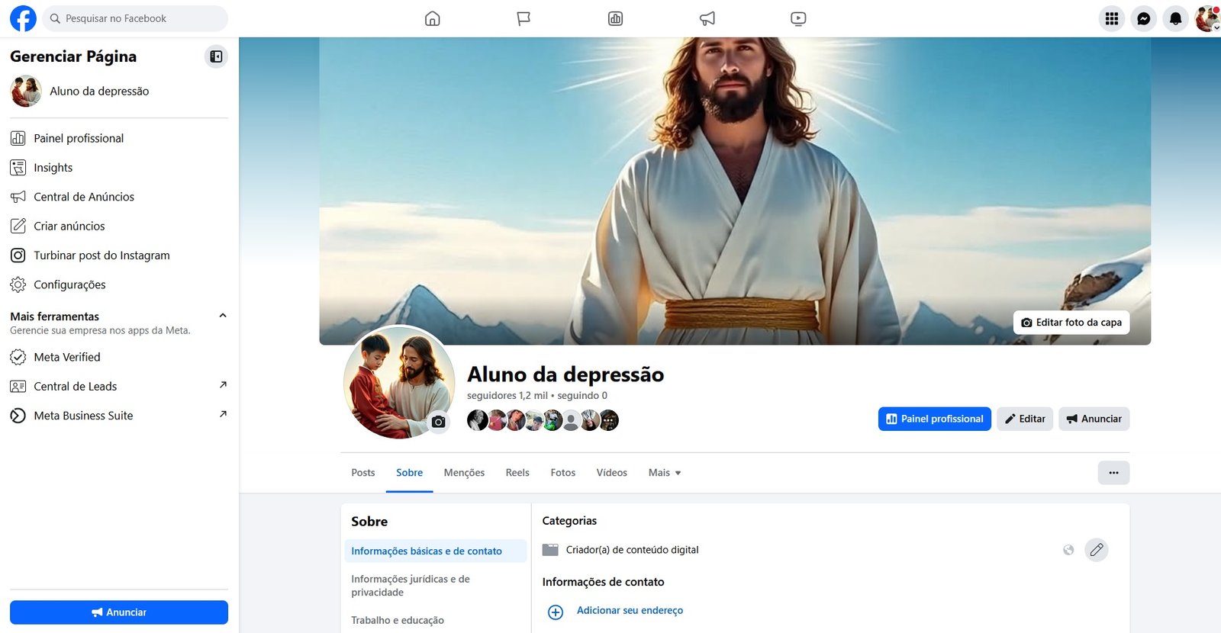1221x633 pixels.
Task: Open the Video play icon in top bar
Action: pyautogui.click(x=798, y=18)
